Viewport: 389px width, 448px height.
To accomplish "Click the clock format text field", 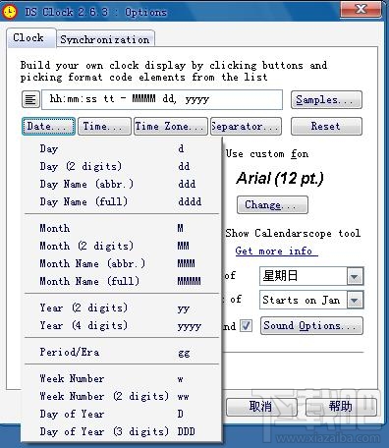I will point(162,99).
